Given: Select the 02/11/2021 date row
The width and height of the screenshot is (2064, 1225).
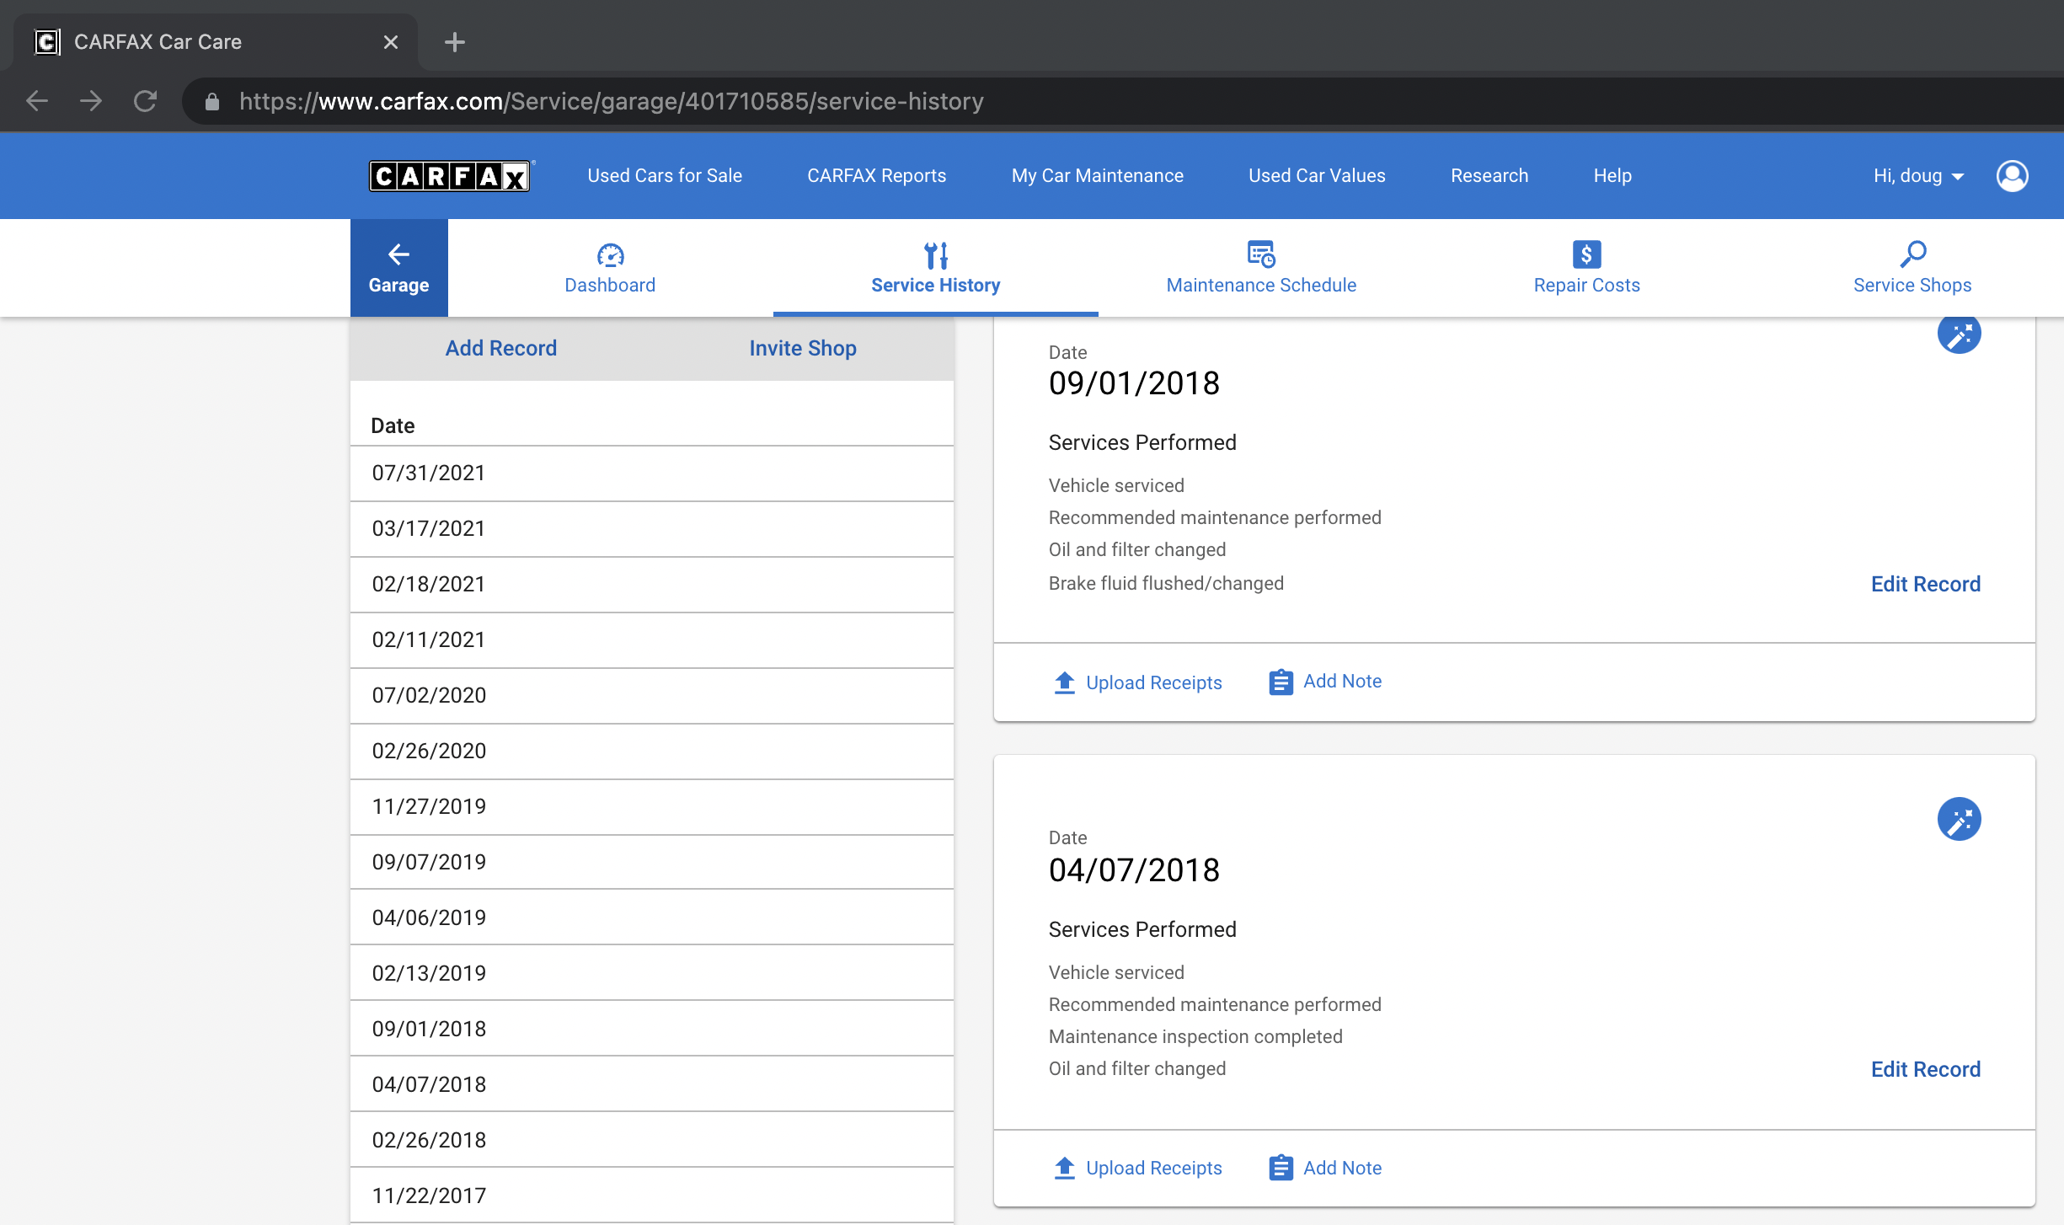Looking at the screenshot, I should click(x=652, y=640).
